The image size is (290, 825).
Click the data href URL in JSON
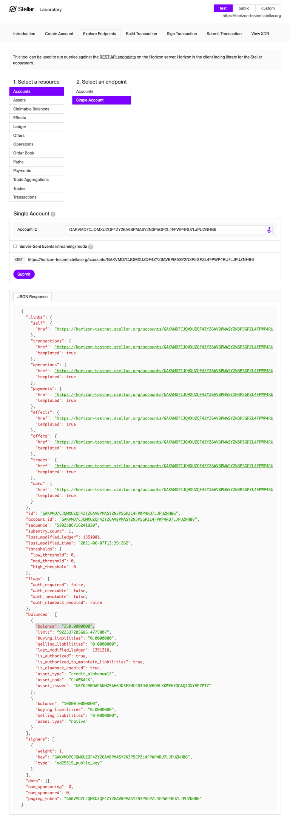pos(164,490)
